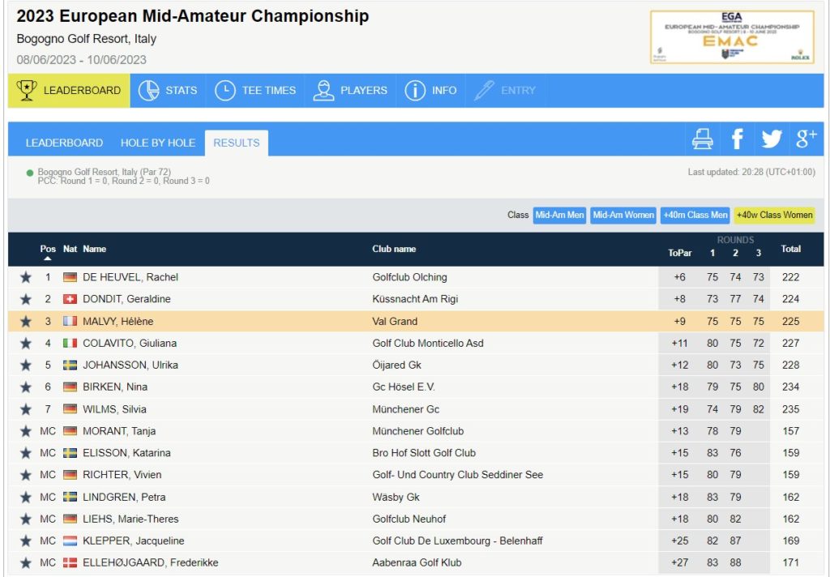
Task: Click the print results icon
Action: click(x=702, y=139)
